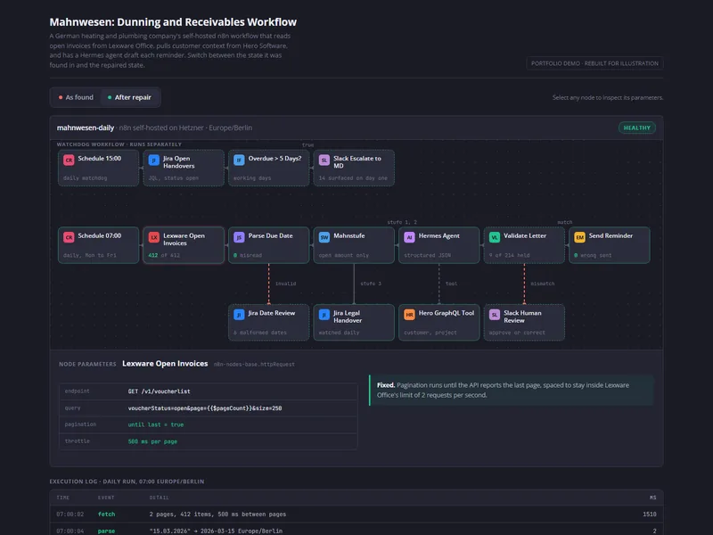Select the Jira Legal Handover node title
Screen dimensions: 713x535
coord(348,317)
